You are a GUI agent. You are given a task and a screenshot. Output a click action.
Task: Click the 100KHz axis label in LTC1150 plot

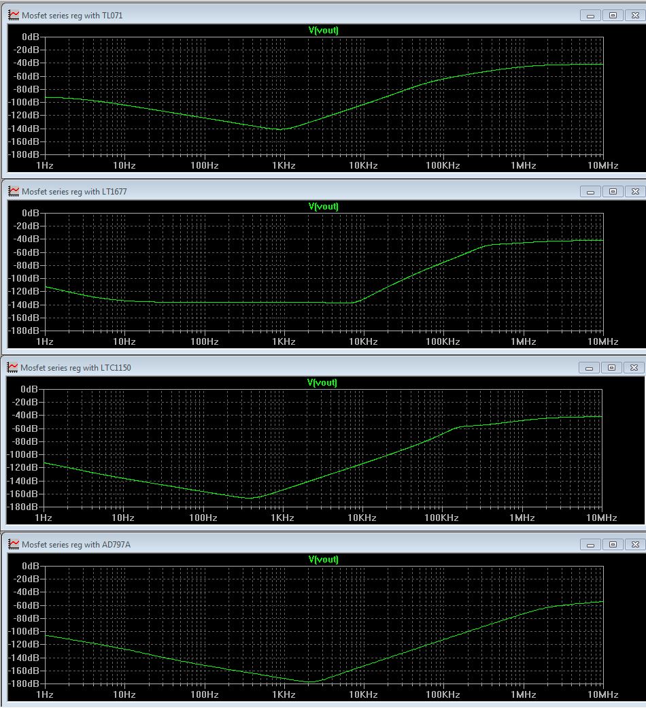(x=441, y=518)
